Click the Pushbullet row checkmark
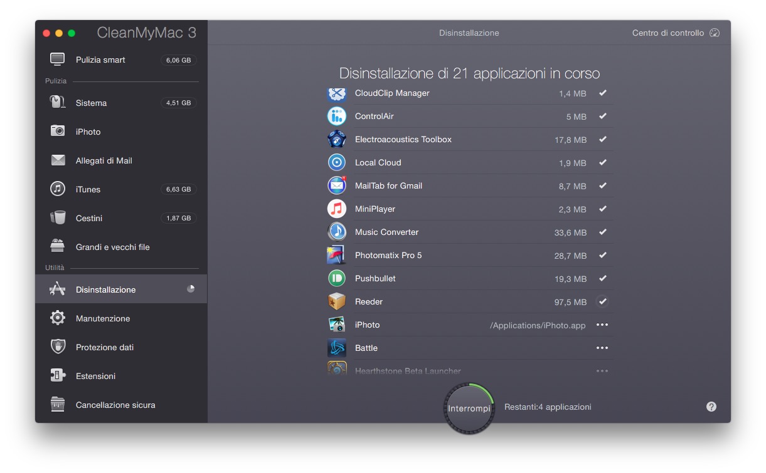 click(602, 278)
